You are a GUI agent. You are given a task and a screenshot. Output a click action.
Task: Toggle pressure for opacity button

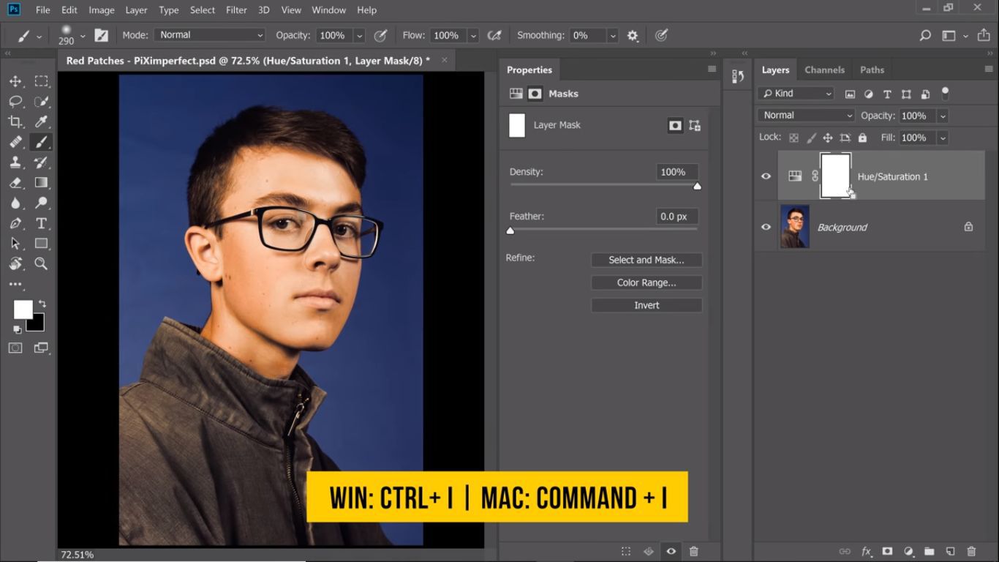(380, 35)
